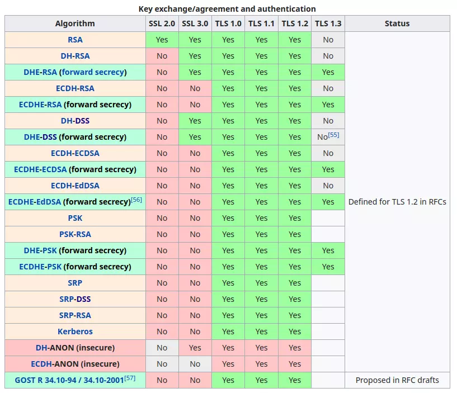The height and width of the screenshot is (393, 457).
Task: Open footnote reference 55 in TLS 1.3 column
Action: (x=334, y=135)
